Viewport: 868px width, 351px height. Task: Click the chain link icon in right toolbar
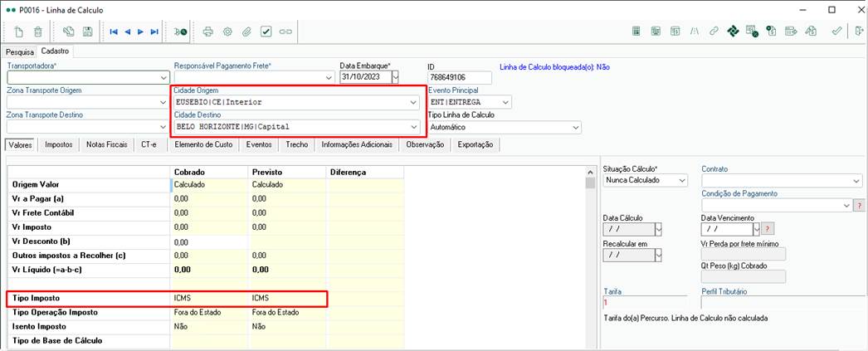[x=714, y=32]
